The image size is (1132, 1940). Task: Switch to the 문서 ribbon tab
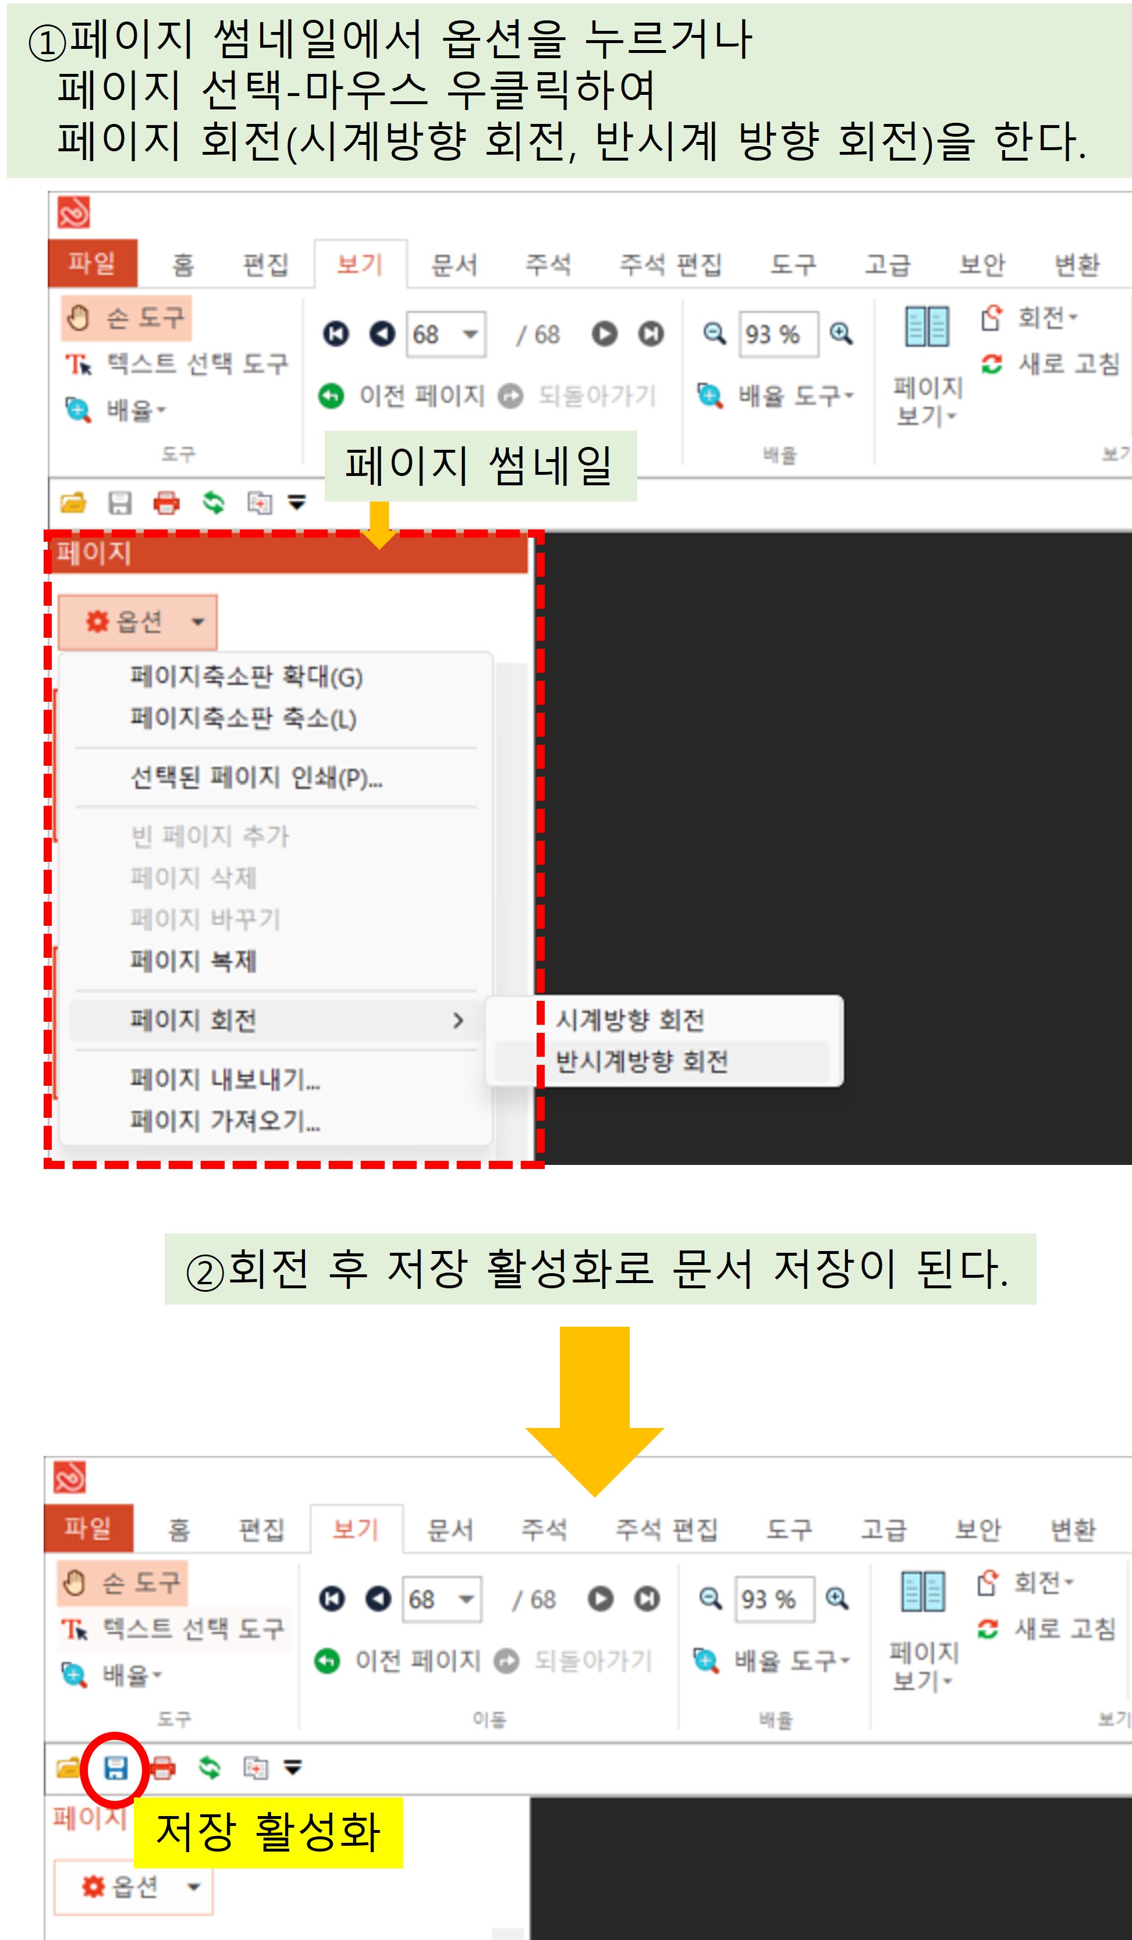(x=453, y=265)
